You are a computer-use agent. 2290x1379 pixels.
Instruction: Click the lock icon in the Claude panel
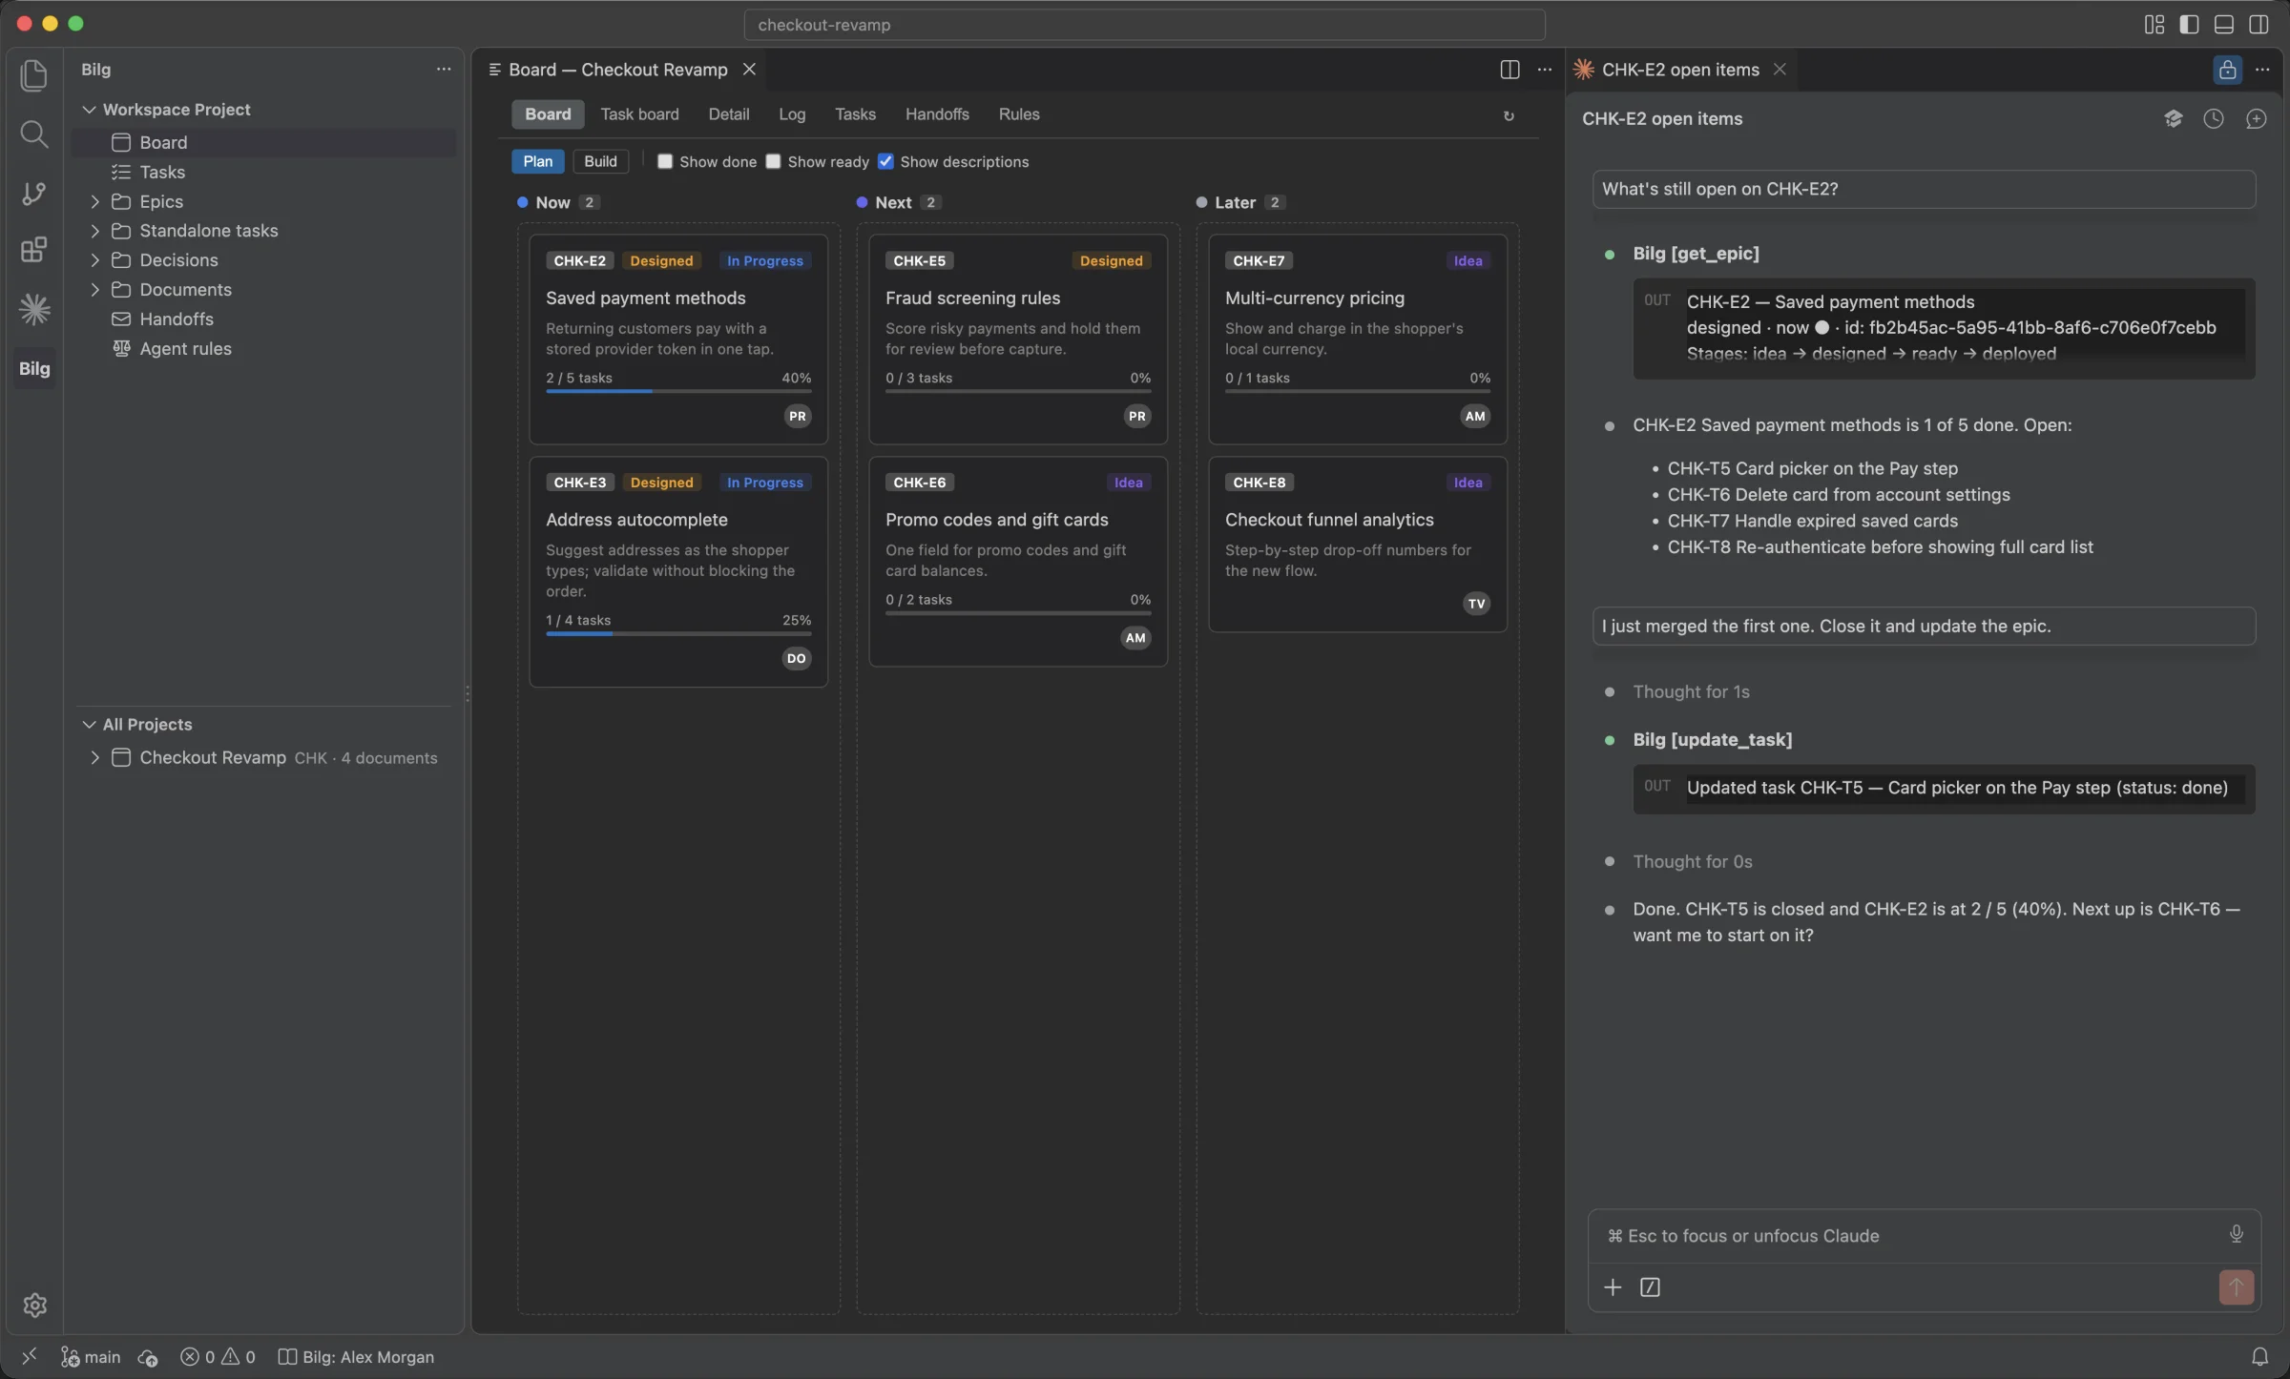(2227, 70)
